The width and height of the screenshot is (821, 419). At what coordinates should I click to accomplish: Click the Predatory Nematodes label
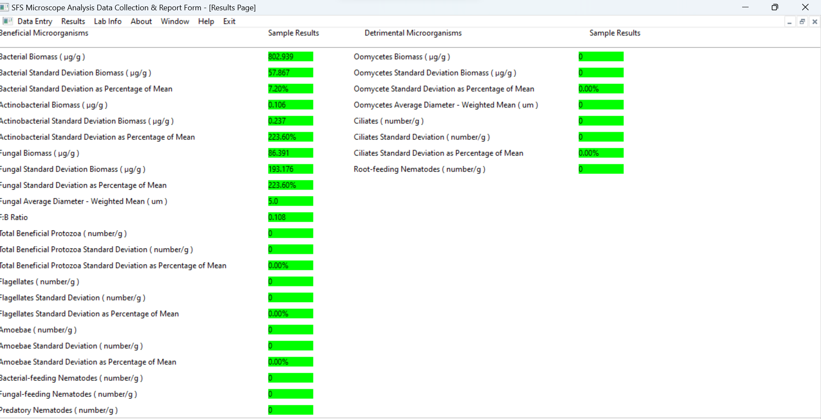(x=59, y=410)
